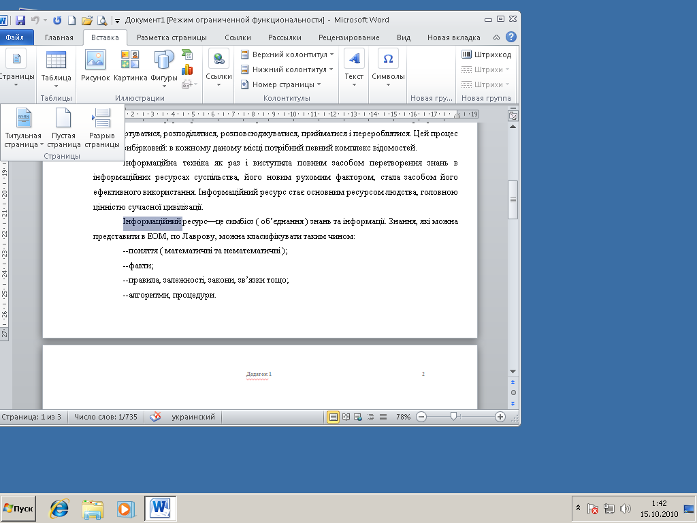
Task: Insert a Титульная страница cover page
Action: [x=23, y=128]
